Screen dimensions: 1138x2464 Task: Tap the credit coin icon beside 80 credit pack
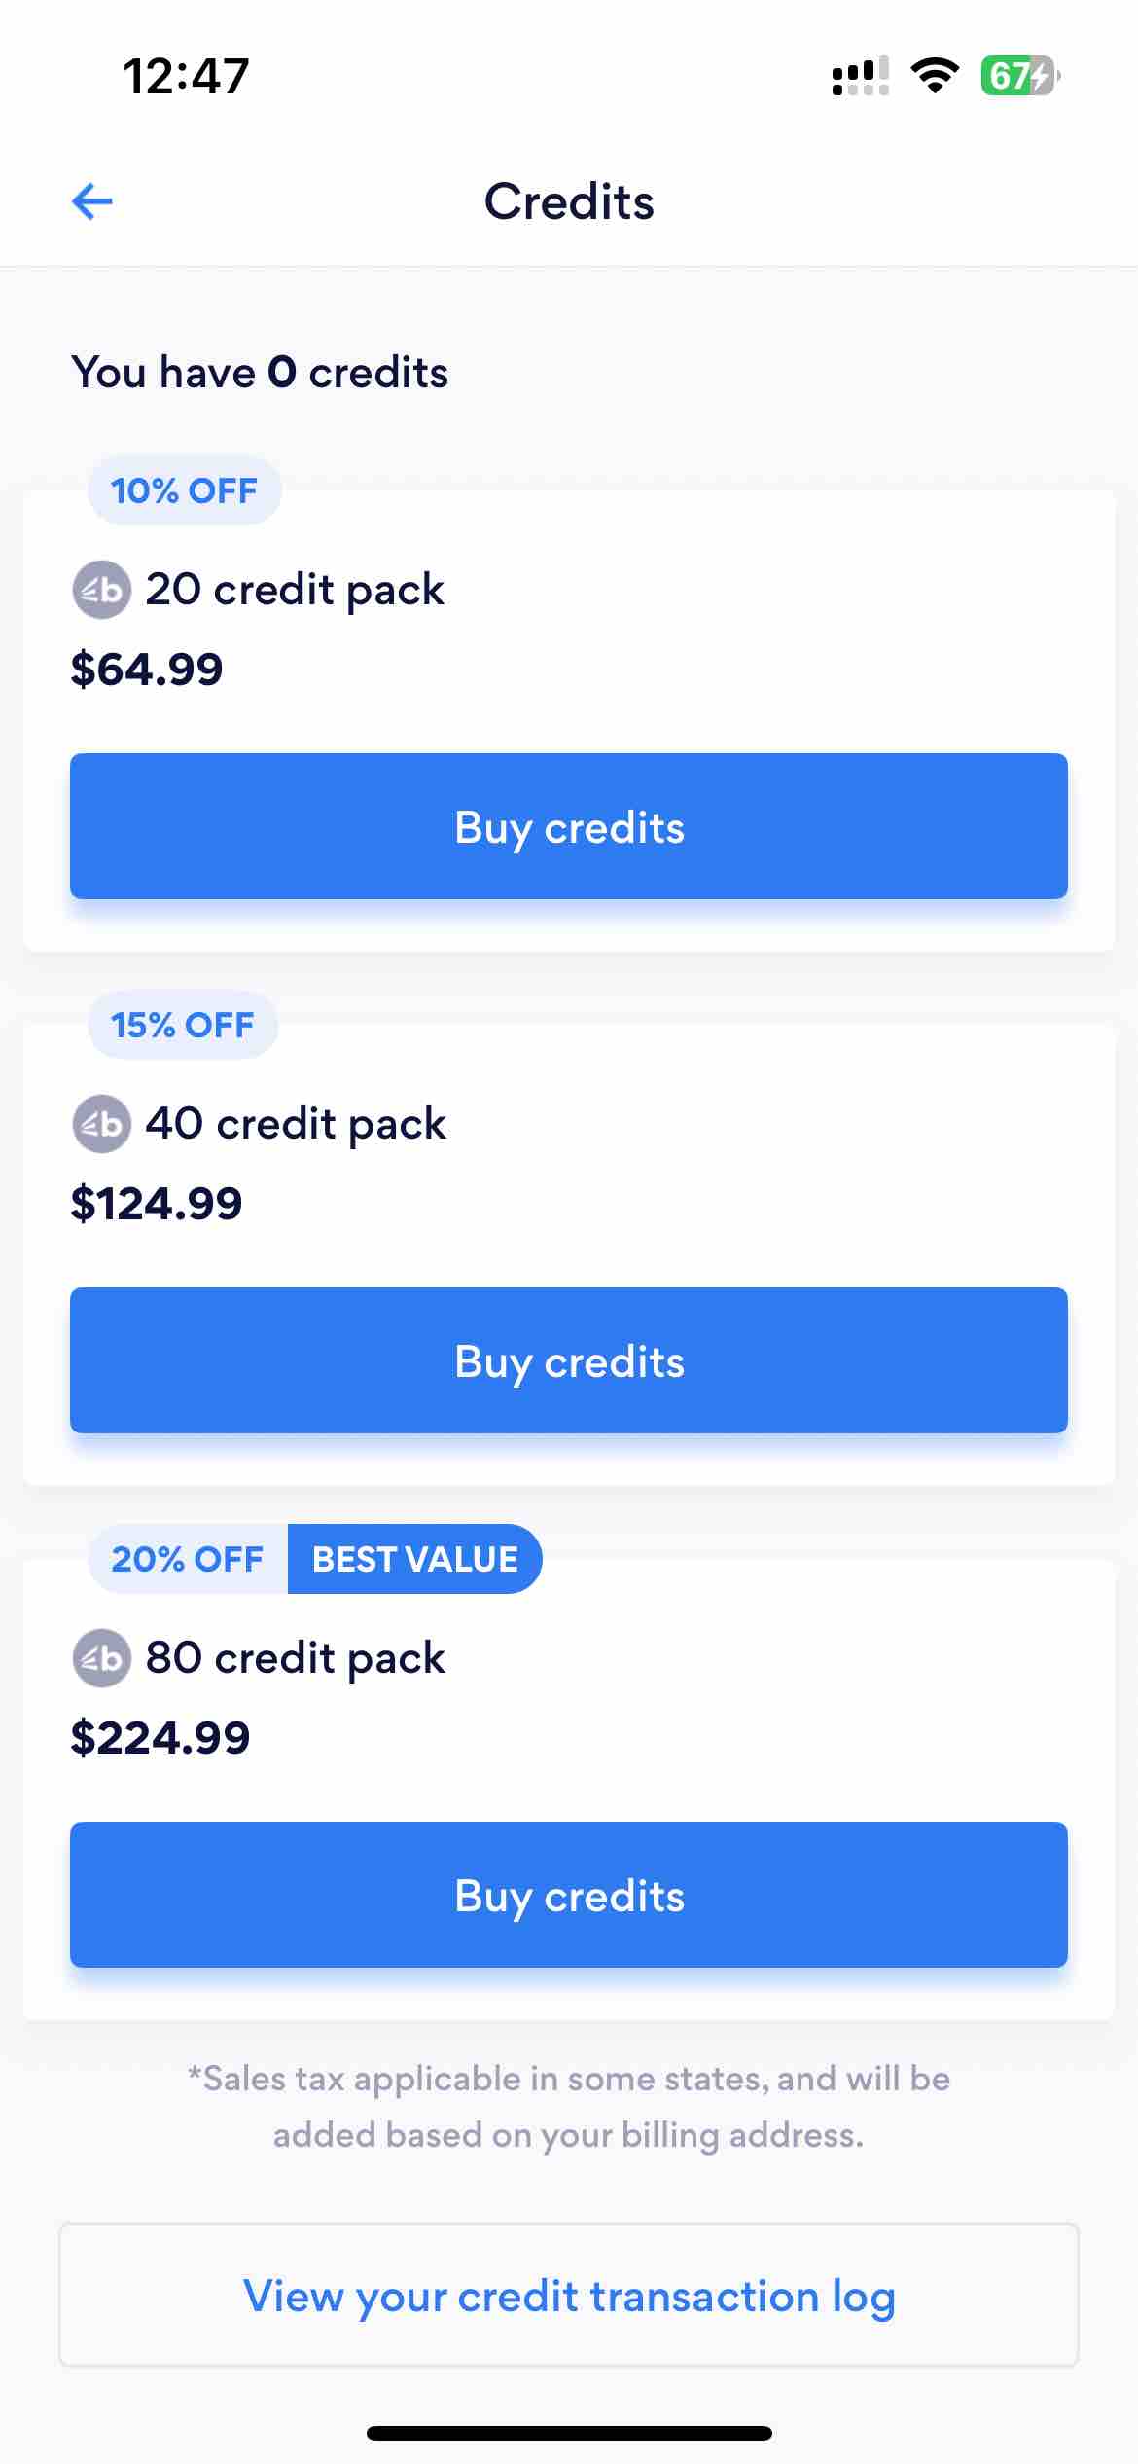pos(101,1658)
